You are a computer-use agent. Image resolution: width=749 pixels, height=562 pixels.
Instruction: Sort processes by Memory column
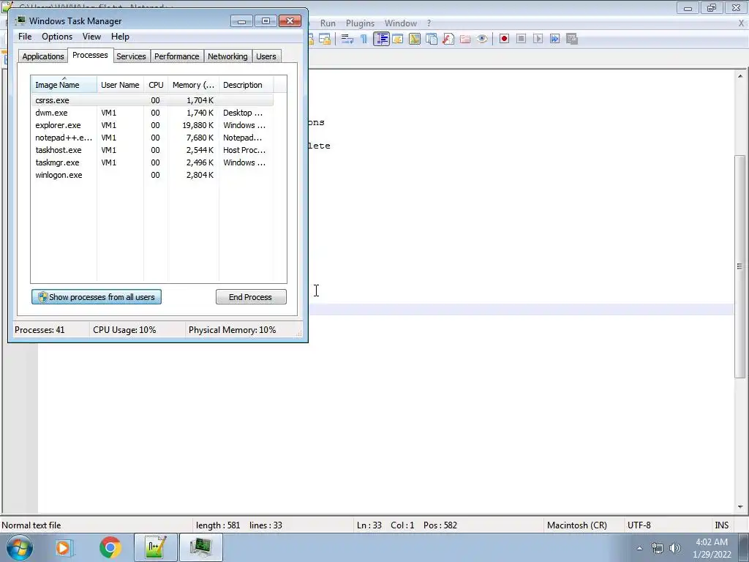(193, 85)
